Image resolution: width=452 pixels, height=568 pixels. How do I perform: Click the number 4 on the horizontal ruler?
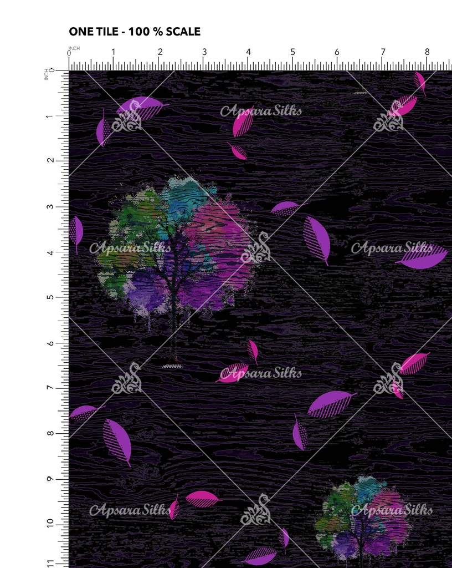coord(248,52)
